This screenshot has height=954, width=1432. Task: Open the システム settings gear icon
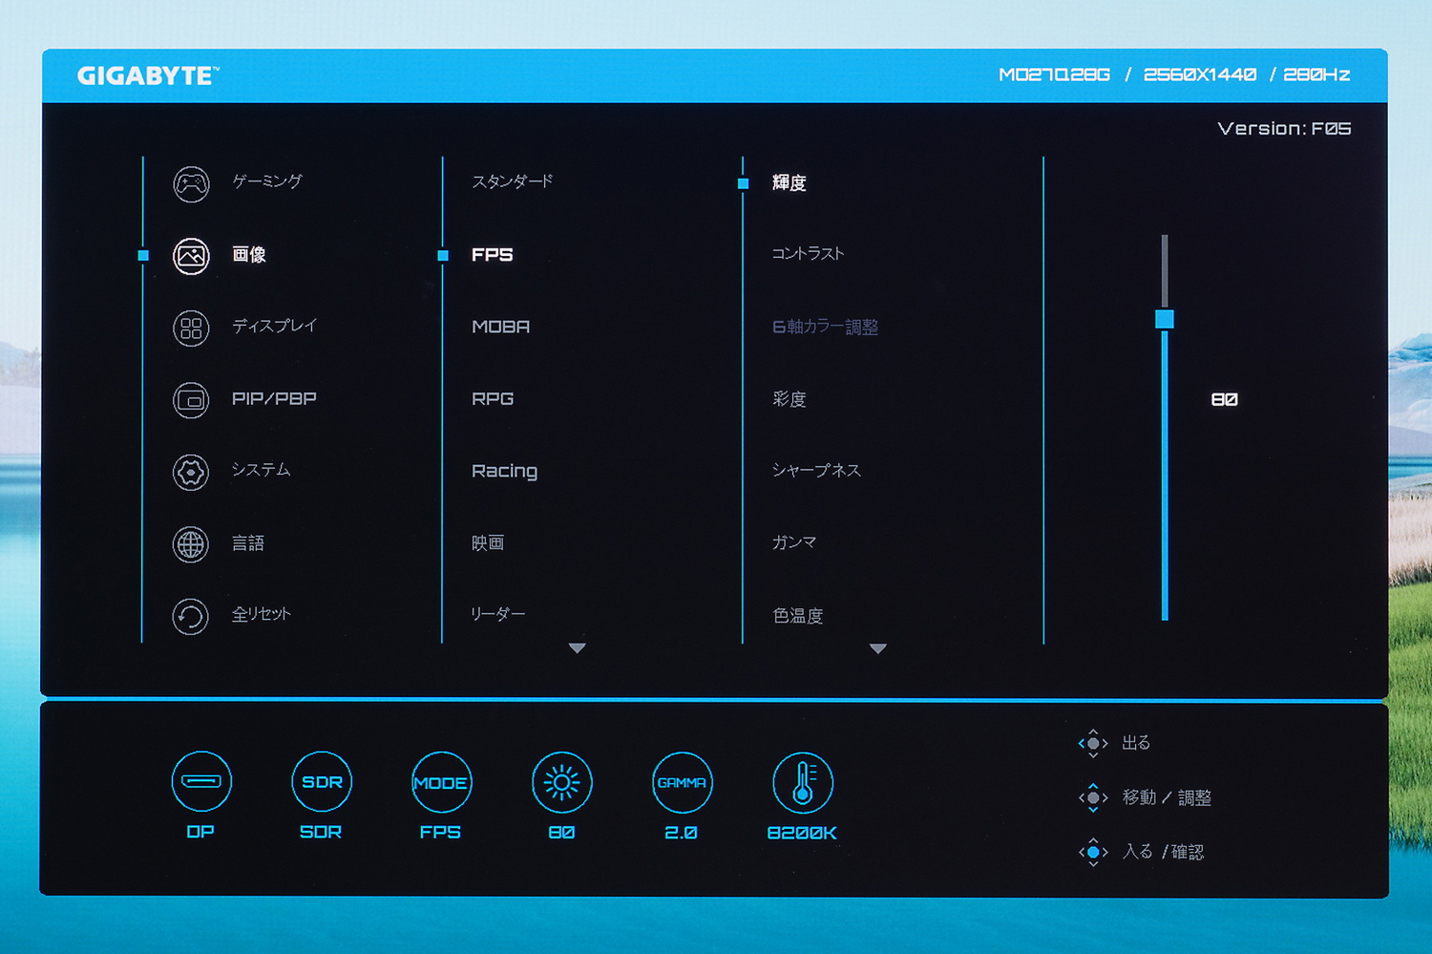pos(190,472)
